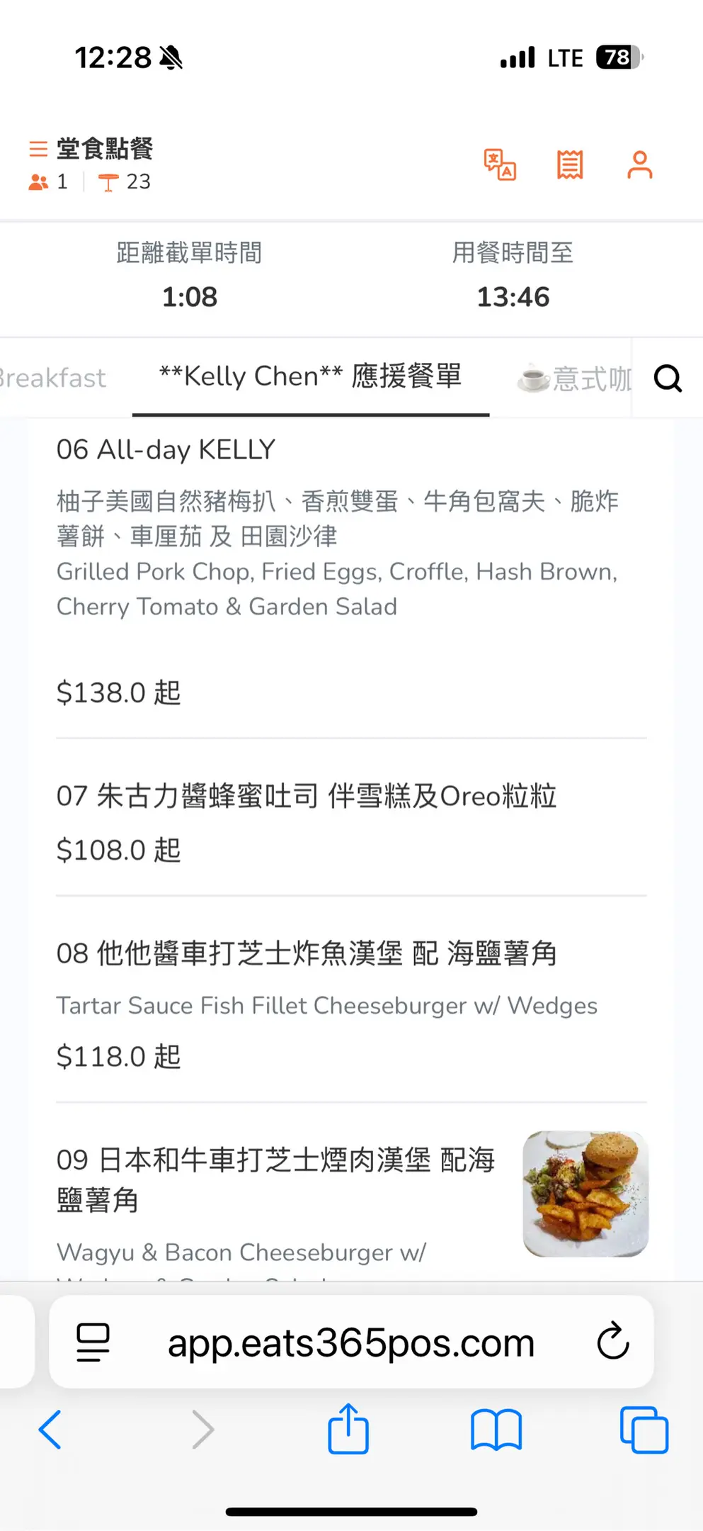The width and height of the screenshot is (703, 1531).
Task: Reload the page with the refresh icon
Action: click(613, 1341)
